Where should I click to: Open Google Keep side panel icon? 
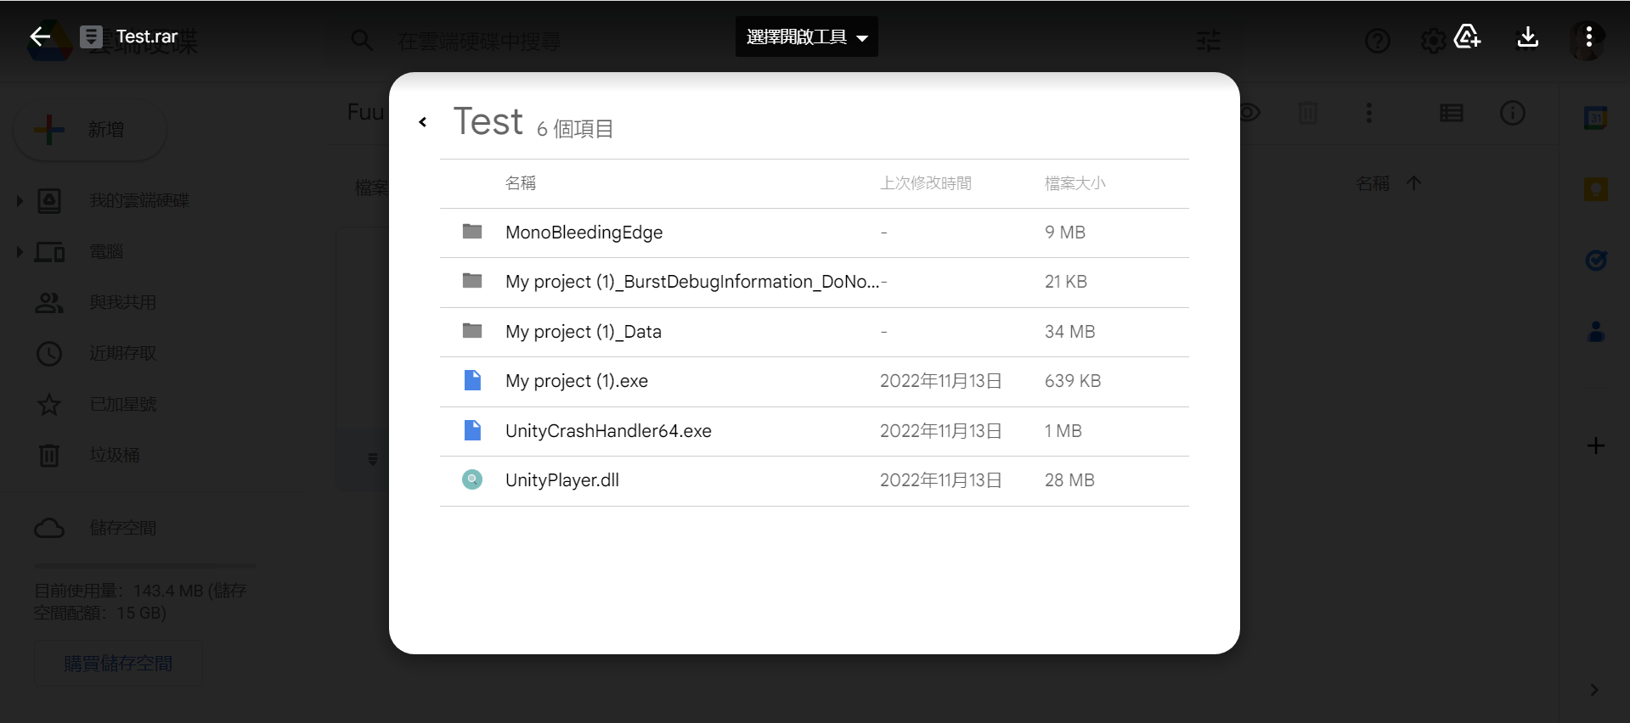point(1596,189)
